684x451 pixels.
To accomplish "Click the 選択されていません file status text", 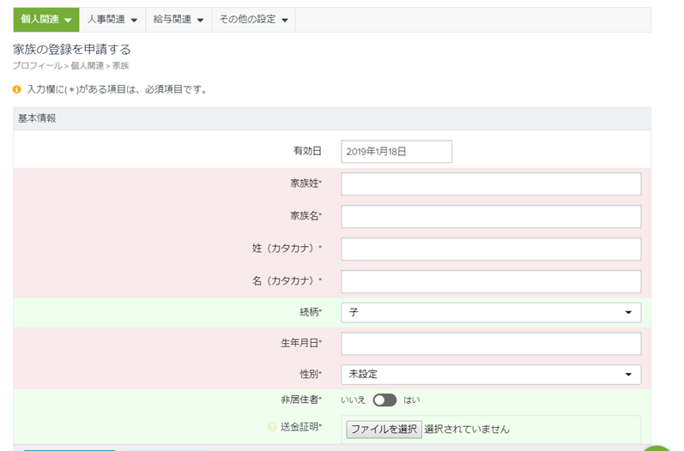I will [x=467, y=430].
